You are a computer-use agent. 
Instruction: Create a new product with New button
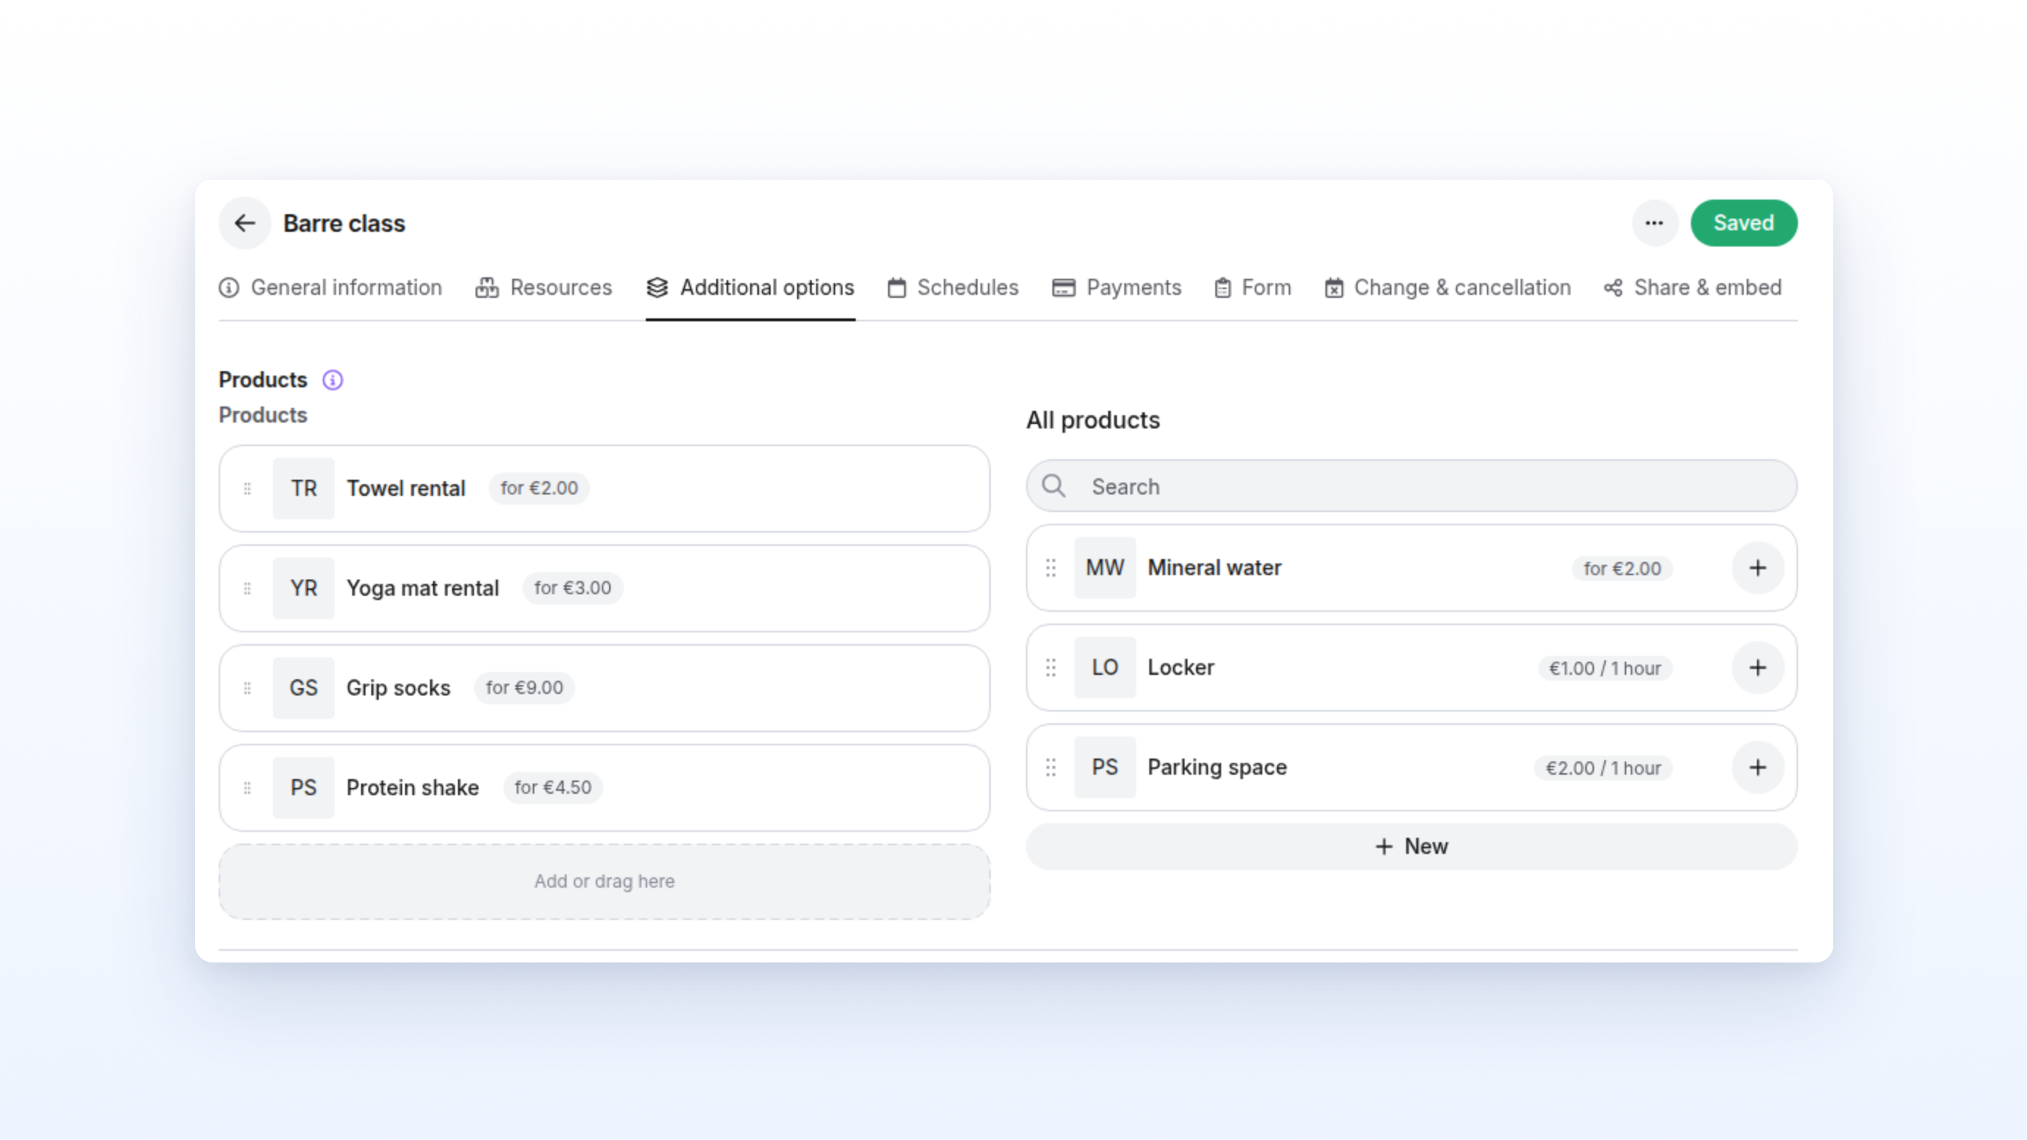(1412, 847)
